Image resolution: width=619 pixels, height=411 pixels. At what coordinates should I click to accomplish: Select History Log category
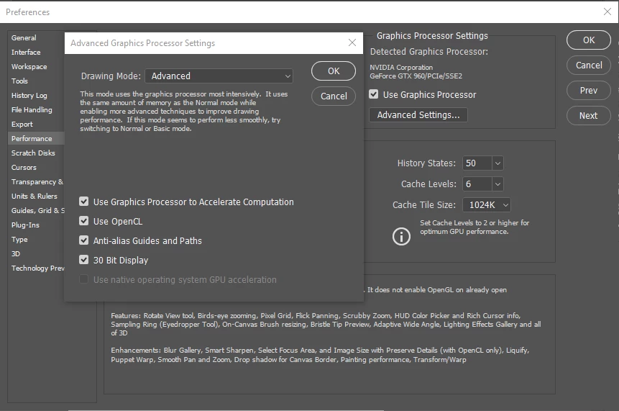pos(29,96)
